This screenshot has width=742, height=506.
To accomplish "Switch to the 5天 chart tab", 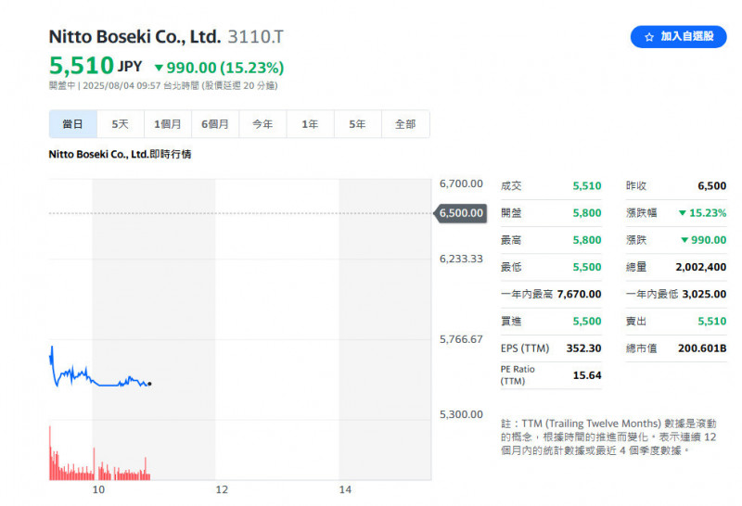I will 121,124.
